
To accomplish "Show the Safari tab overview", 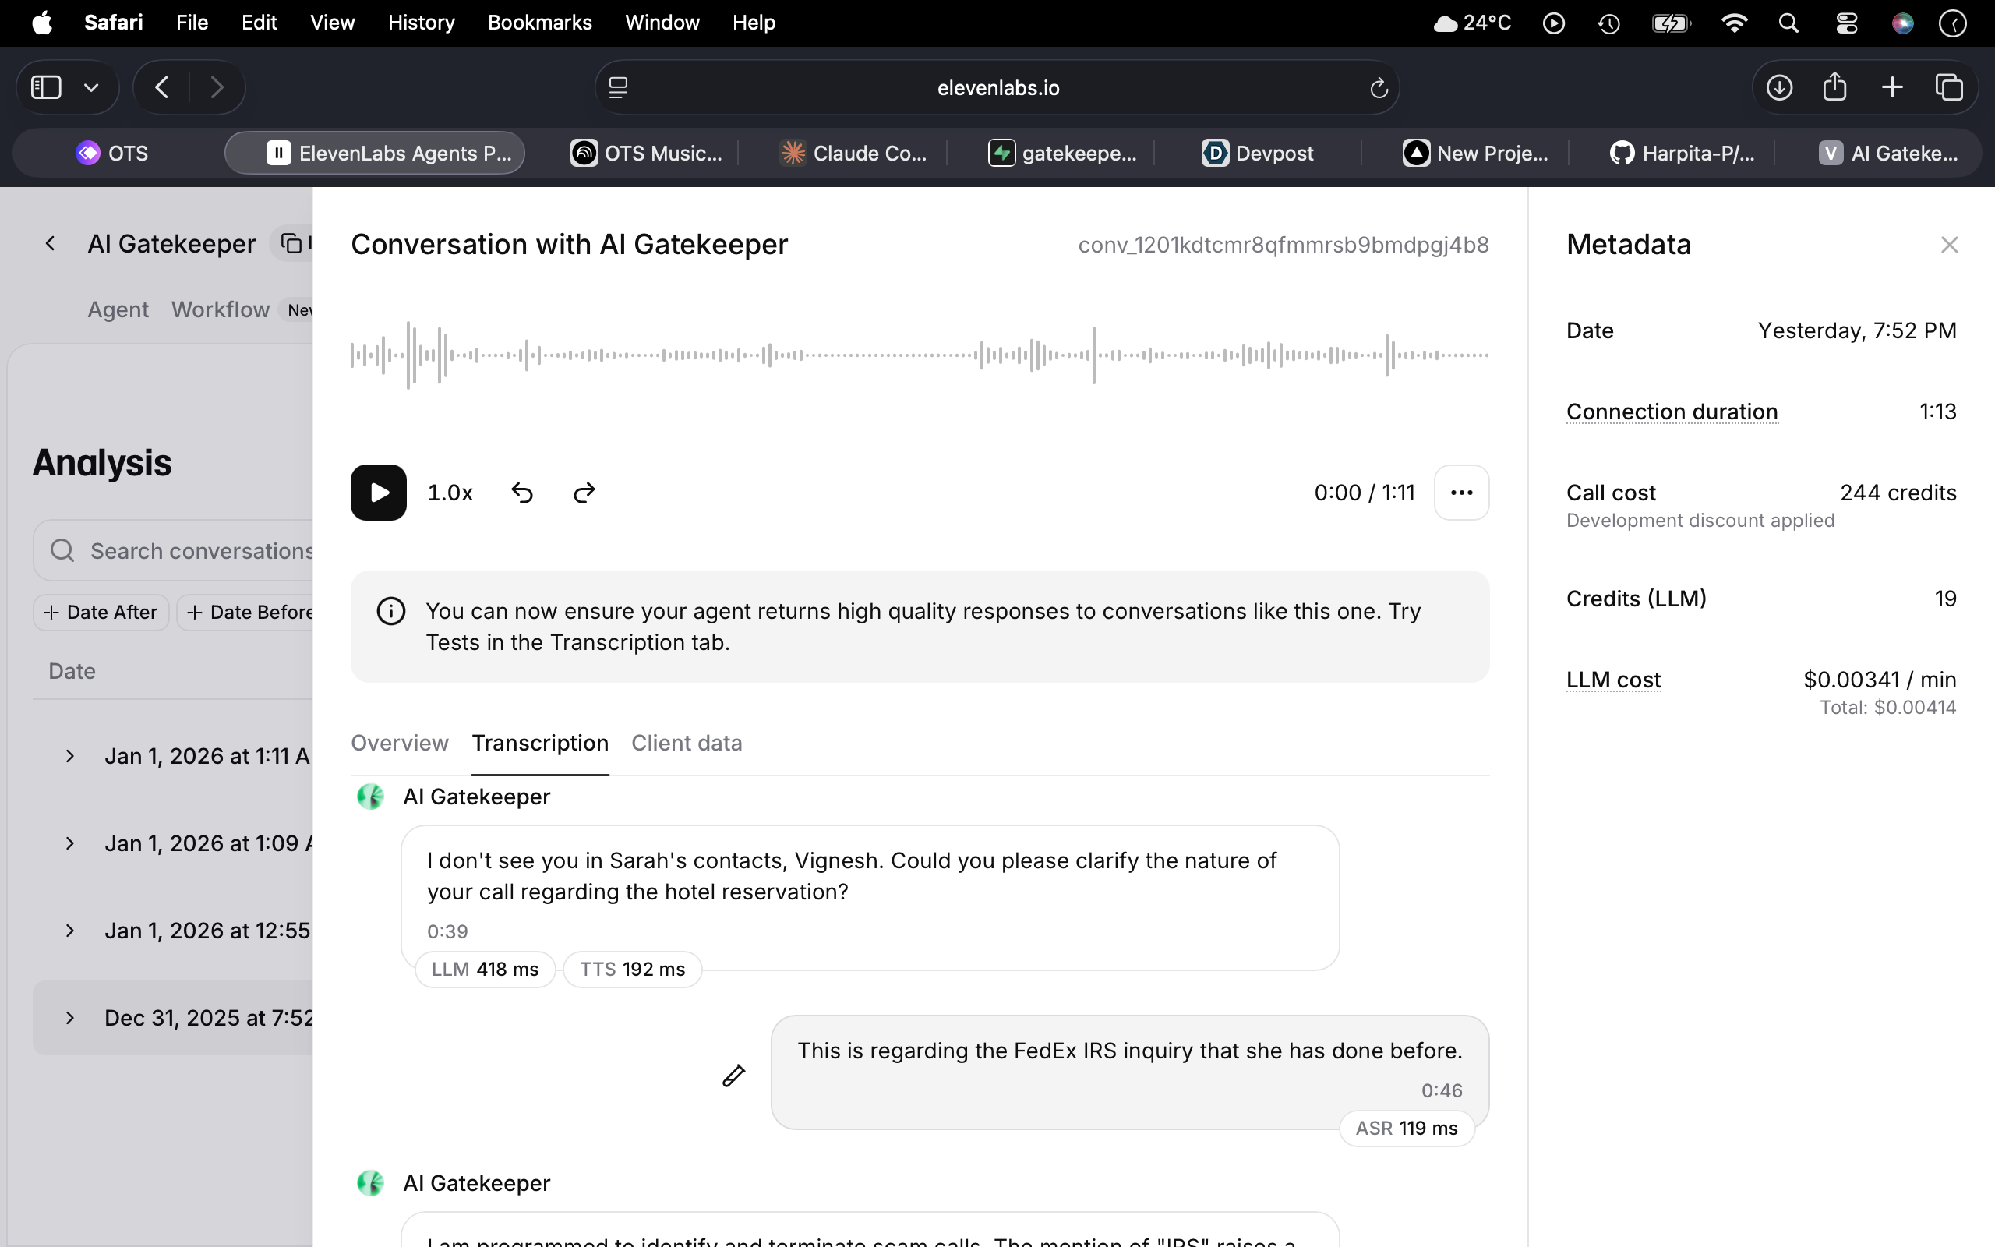I will click(x=1949, y=87).
